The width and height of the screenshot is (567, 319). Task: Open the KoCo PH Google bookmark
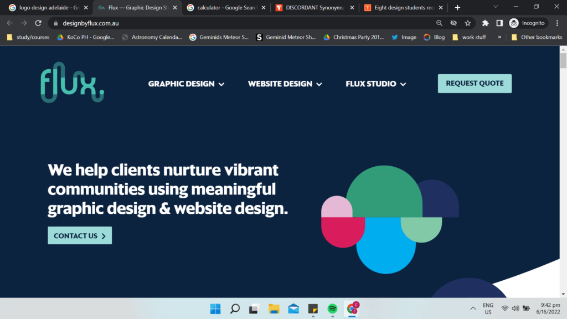(86, 37)
